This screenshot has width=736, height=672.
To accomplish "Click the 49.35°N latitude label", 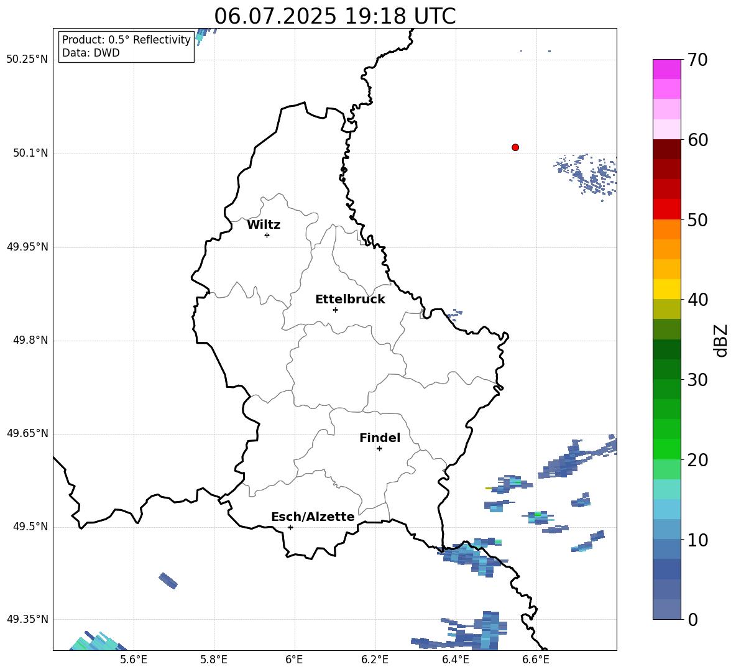I will (x=27, y=619).
